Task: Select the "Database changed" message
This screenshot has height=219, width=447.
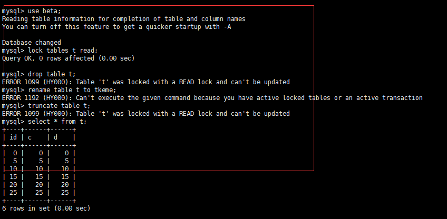Action: (32, 43)
